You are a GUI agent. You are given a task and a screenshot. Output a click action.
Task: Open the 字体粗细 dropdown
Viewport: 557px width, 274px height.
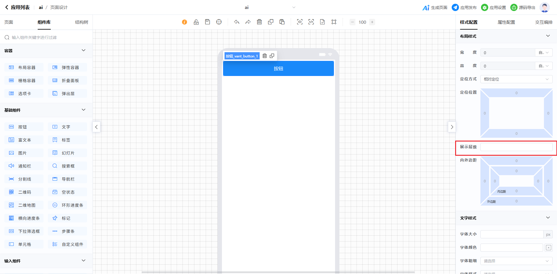[516, 261]
